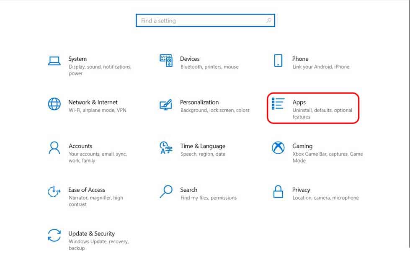
Task: Click 'Narrator, magnifier, high contrast' text
Action: coord(96,201)
